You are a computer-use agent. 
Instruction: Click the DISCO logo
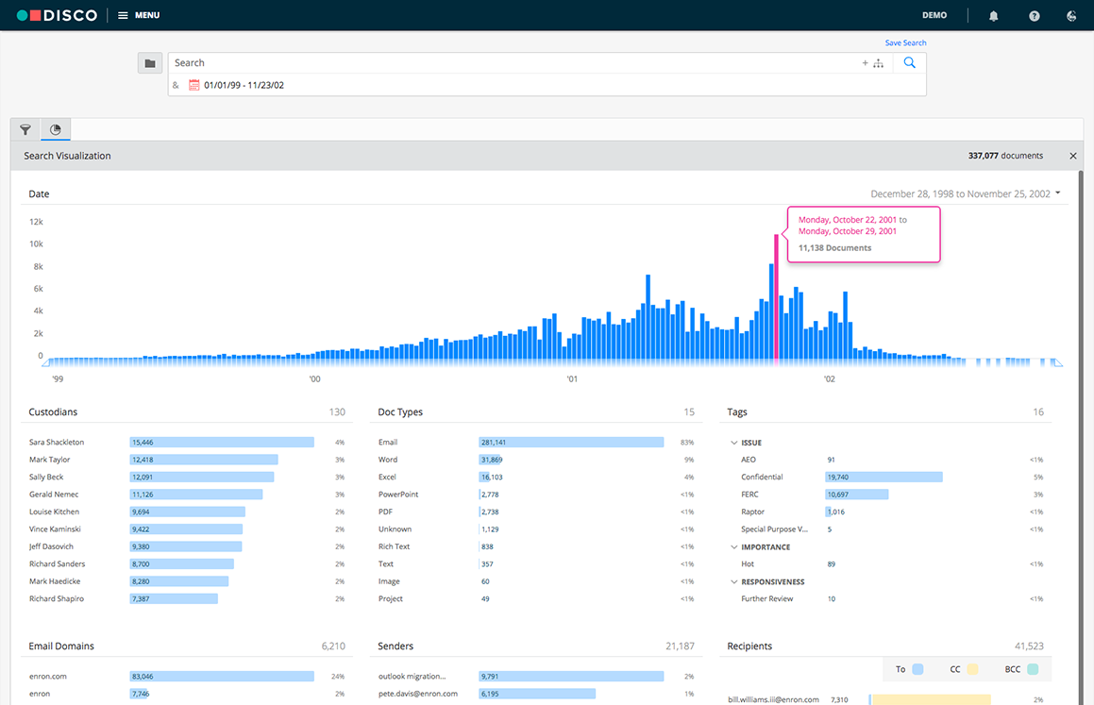click(57, 15)
